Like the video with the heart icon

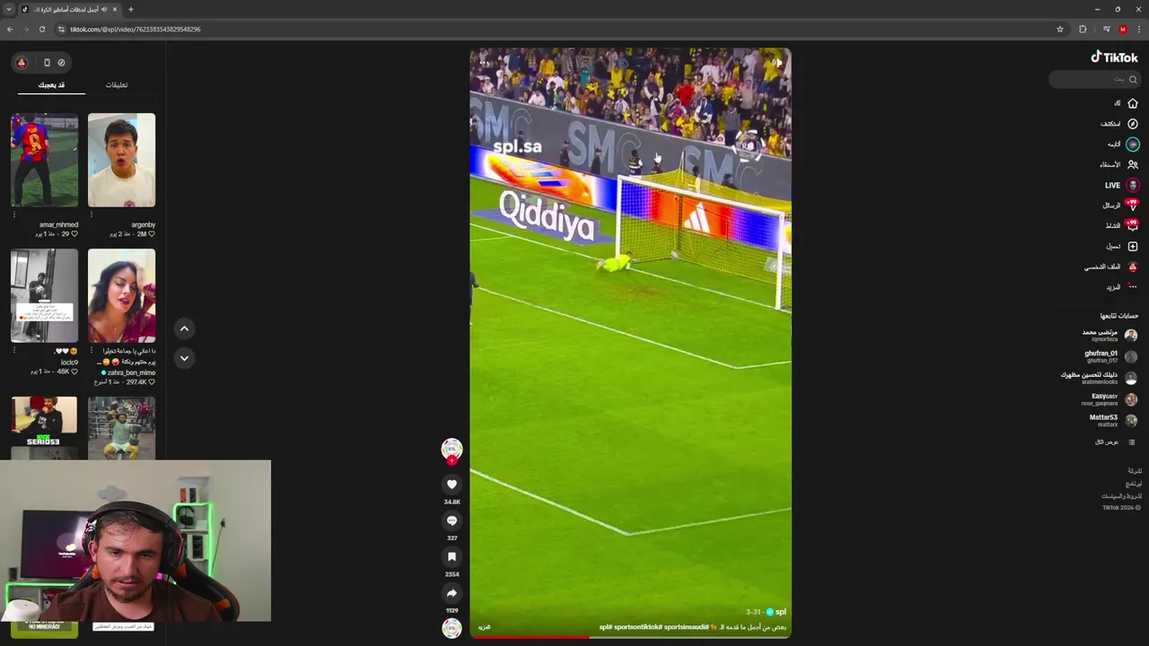(x=452, y=484)
